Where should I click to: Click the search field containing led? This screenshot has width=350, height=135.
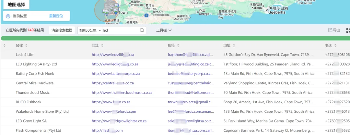[x=124, y=30]
